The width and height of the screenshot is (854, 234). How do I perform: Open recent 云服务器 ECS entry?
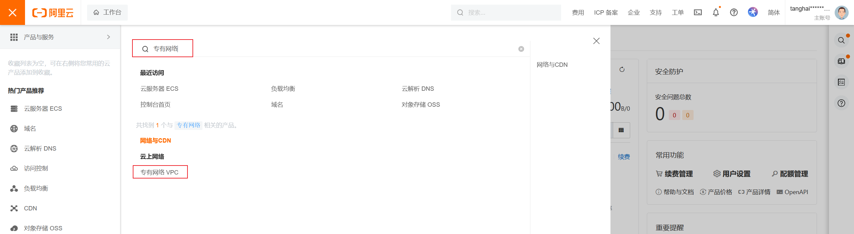click(159, 89)
